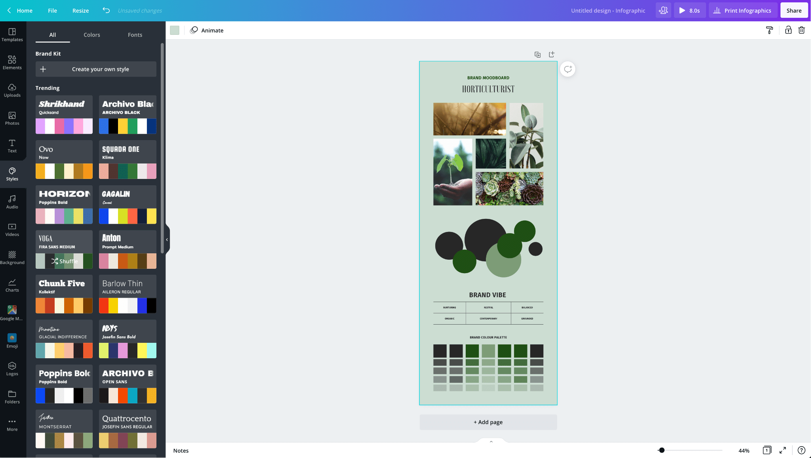
Task: Click the background color swatch in toolbar
Action: click(175, 30)
